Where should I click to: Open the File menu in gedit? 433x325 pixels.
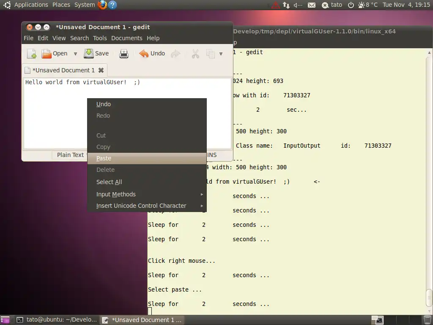tap(28, 38)
